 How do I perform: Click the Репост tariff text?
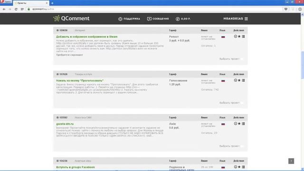[174, 37]
